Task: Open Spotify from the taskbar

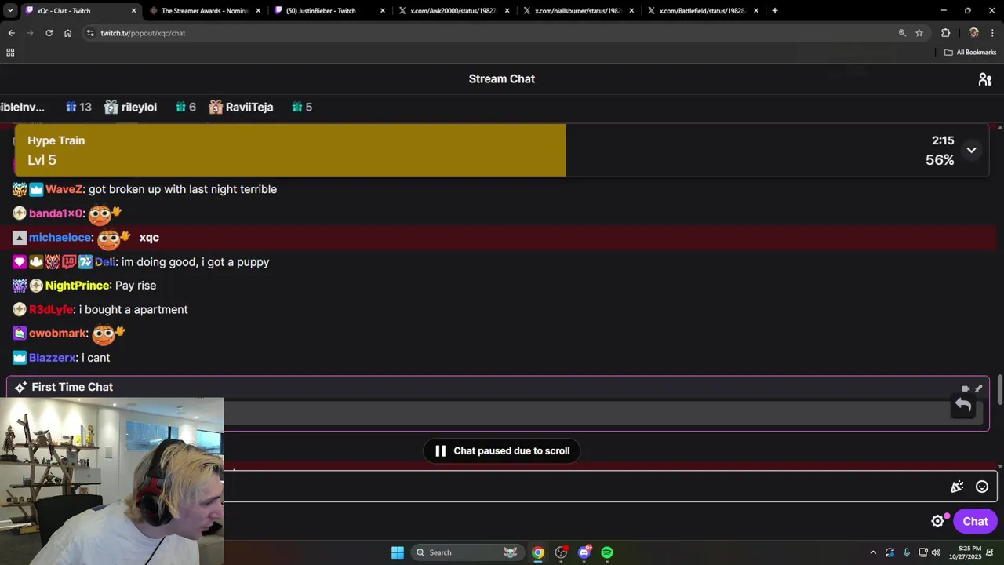Action: tap(607, 552)
